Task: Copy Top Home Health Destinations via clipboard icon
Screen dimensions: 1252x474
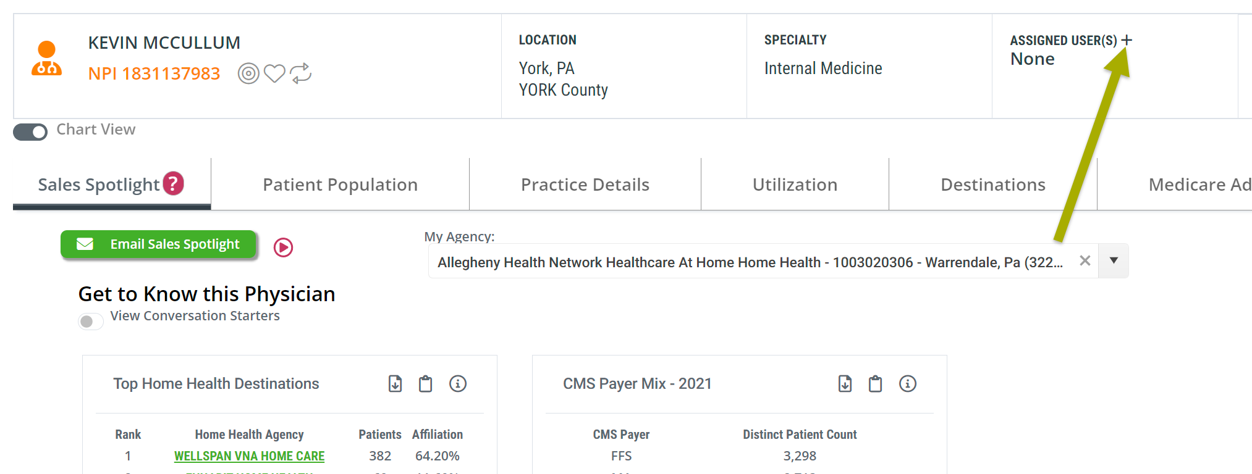Action: click(x=425, y=383)
